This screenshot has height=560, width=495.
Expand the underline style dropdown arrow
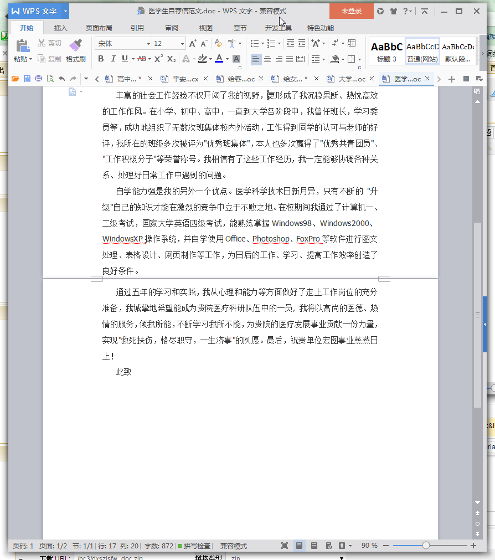point(133,59)
